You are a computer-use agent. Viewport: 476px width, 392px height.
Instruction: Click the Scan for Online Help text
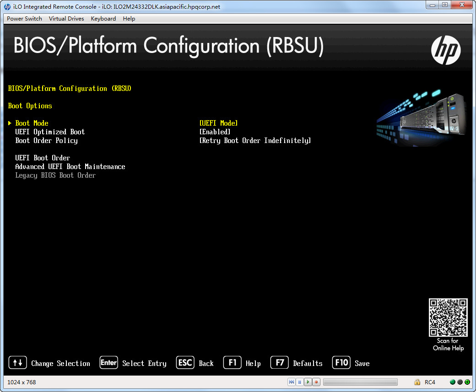[x=448, y=344]
